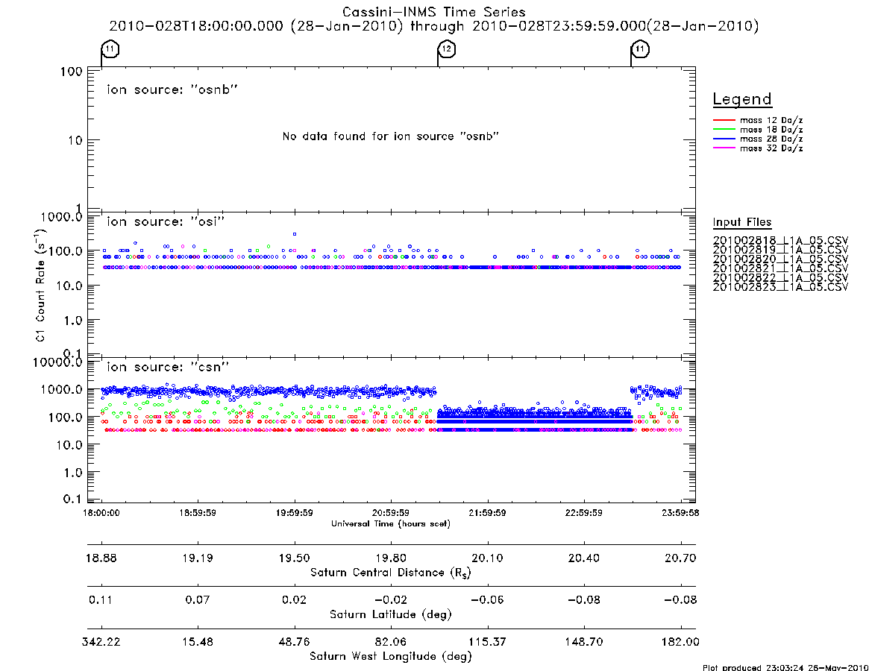This screenshot has width=869, height=671.
Task: Select the 'mass 28 Da/z' legend text
Action: point(771,139)
